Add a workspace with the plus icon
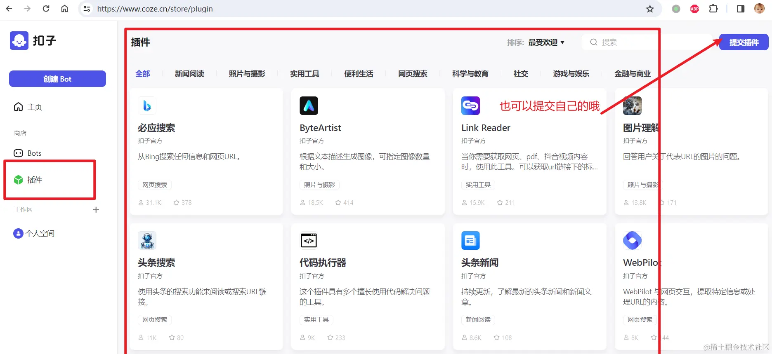 point(96,210)
